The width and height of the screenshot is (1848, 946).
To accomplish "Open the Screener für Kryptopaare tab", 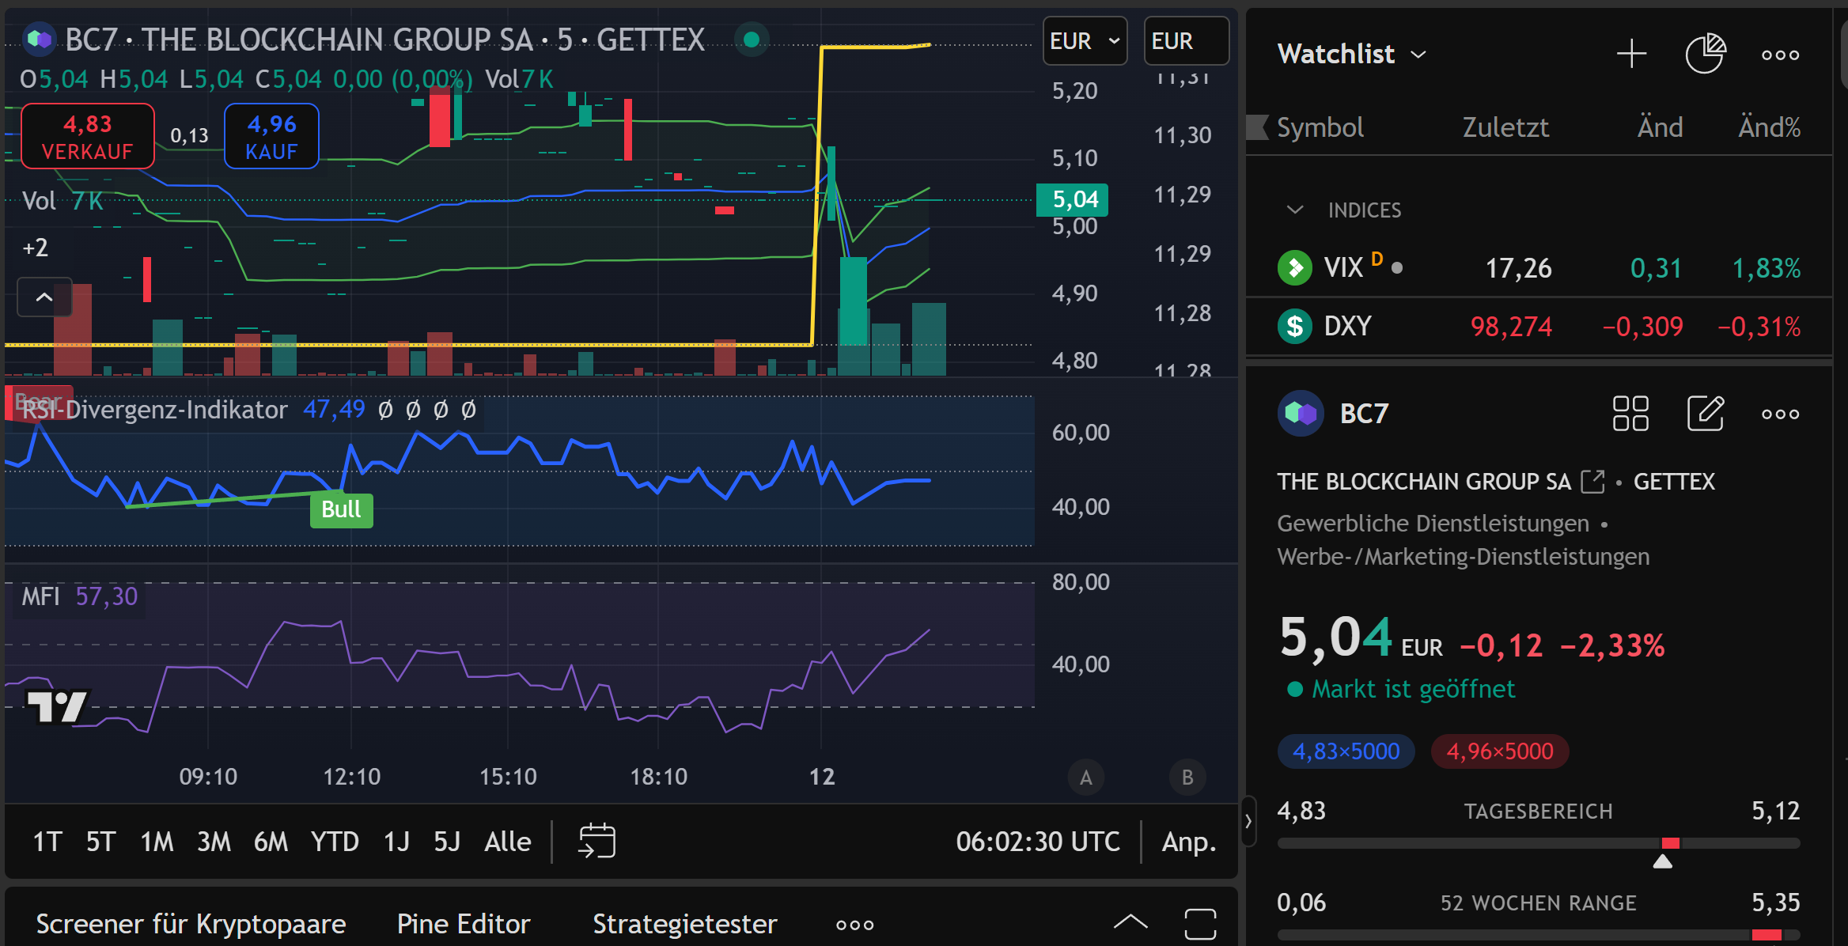I will pyautogui.click(x=191, y=924).
